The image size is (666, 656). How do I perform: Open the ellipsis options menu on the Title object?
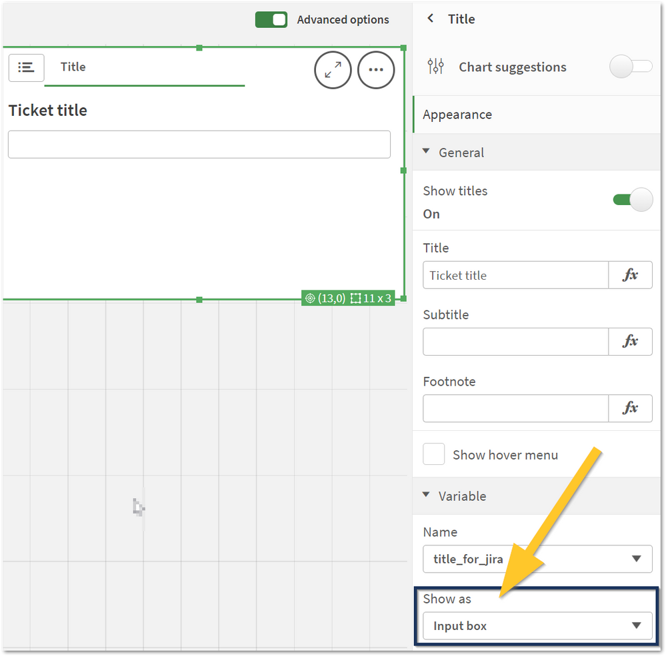(x=375, y=70)
